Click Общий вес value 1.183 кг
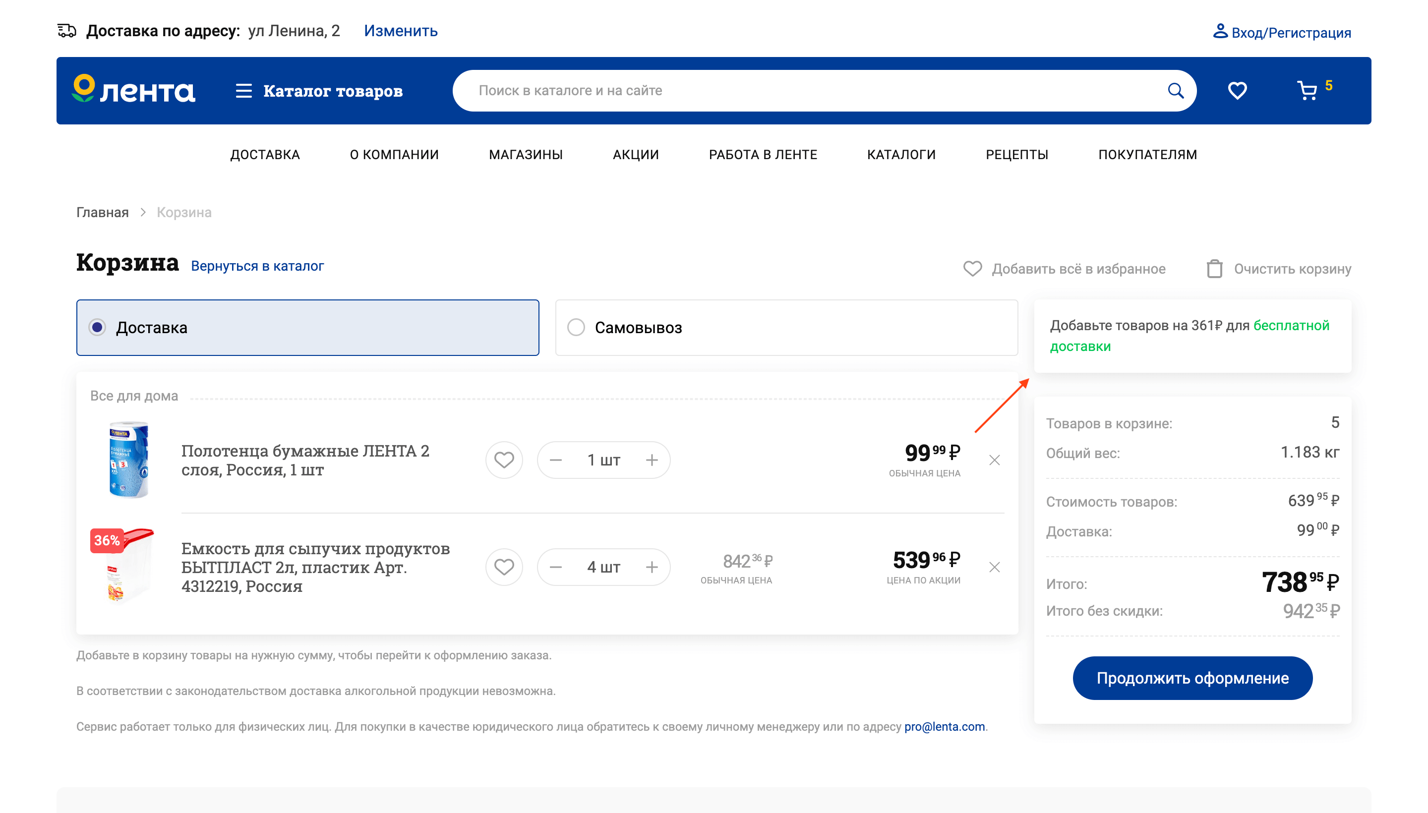1428x813 pixels. coord(1309,452)
